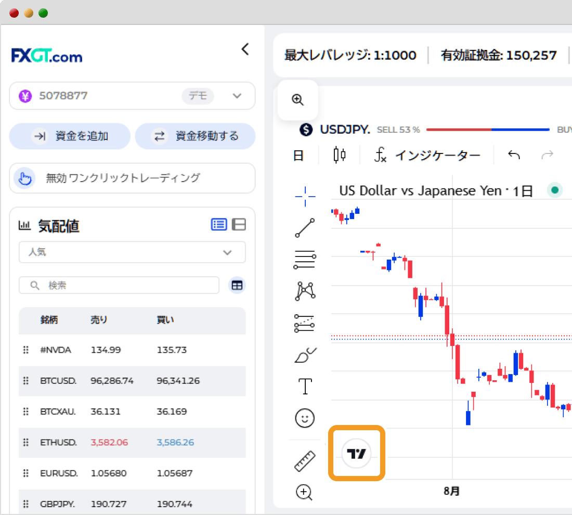Select the brush drawing tool
Viewport: 572px width, 515px height.
305,355
